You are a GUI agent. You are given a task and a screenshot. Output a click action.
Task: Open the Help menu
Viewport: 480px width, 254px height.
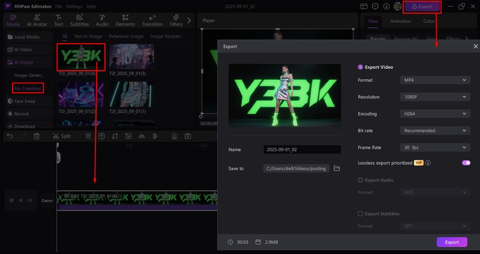tap(91, 7)
